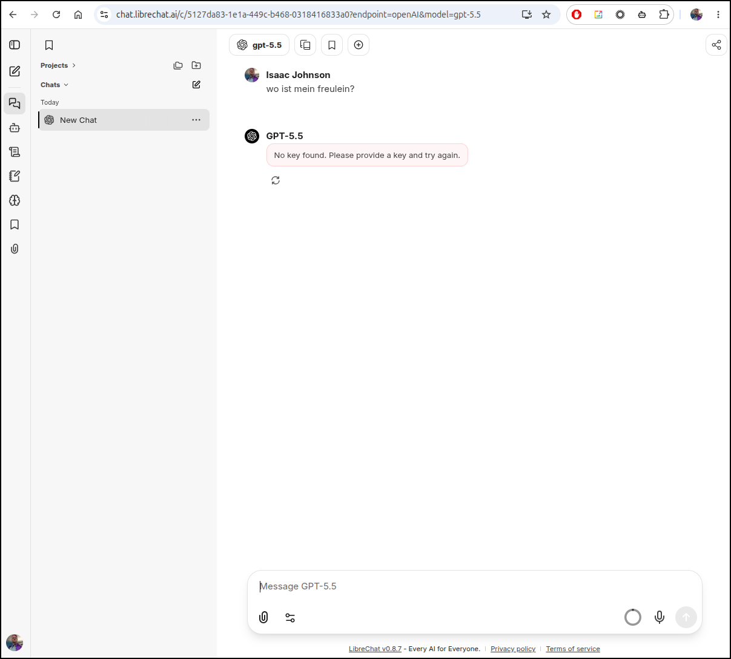Select the New Chat conversation
This screenshot has width=731, height=659.
(x=124, y=120)
